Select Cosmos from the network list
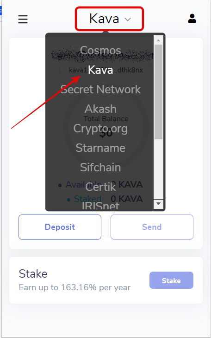This screenshot has height=338, width=211. coord(100,51)
